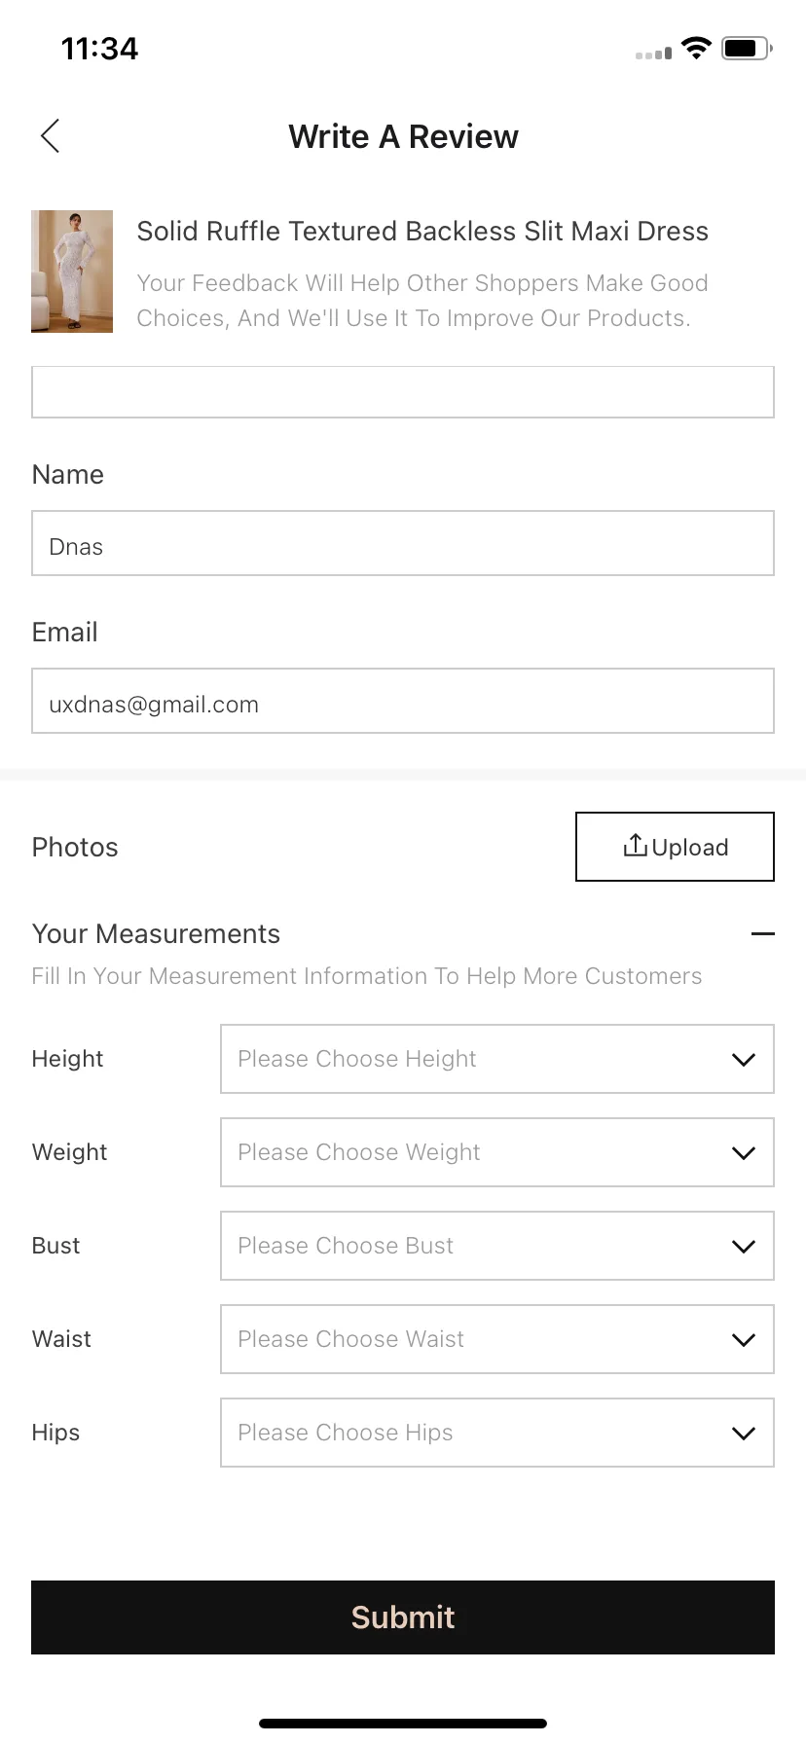Screen dimensions: 806x1744
Task: Open the Please Choose Bust dropdown
Action: point(497,1246)
